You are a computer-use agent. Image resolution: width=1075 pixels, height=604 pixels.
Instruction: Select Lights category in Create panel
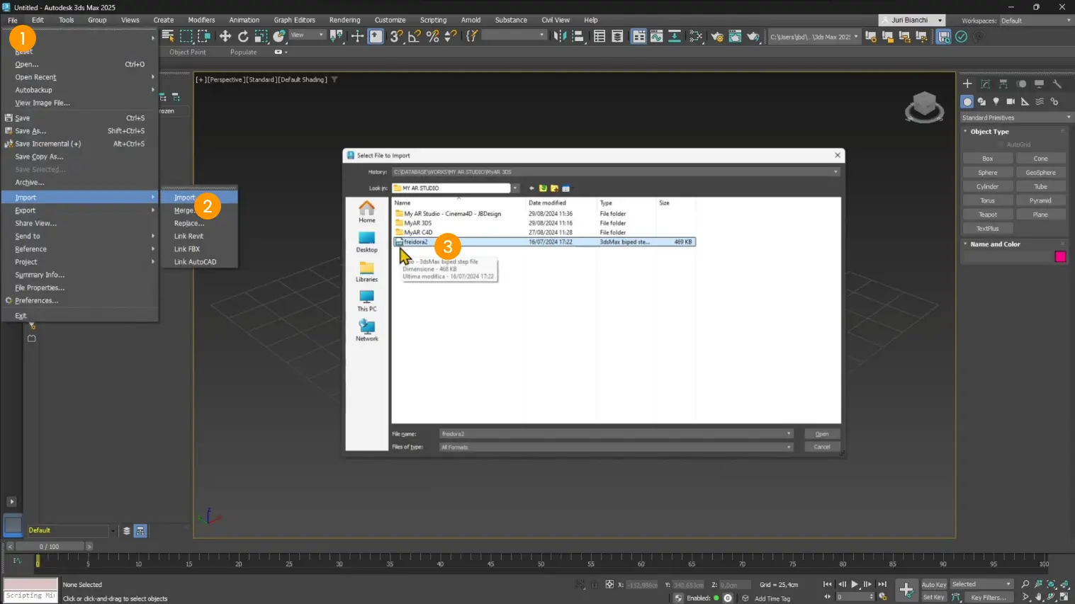(x=996, y=101)
